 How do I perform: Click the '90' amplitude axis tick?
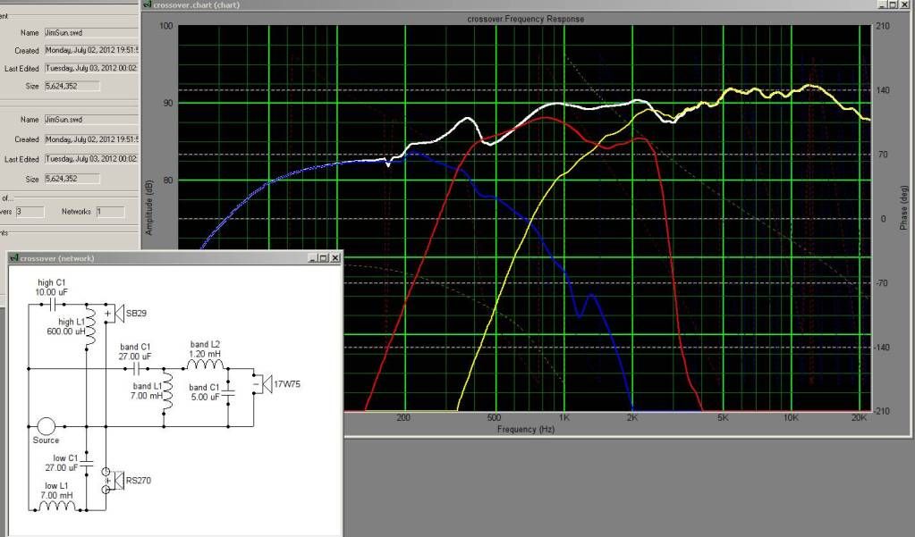point(168,104)
